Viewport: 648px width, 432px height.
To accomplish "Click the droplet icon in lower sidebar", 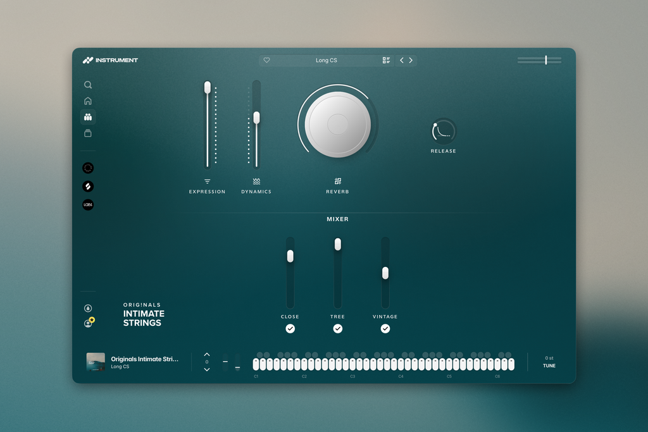I will (x=88, y=308).
